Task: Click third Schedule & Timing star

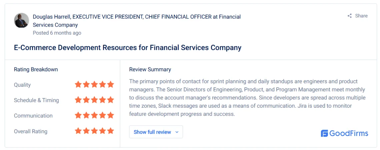Action: (94, 100)
